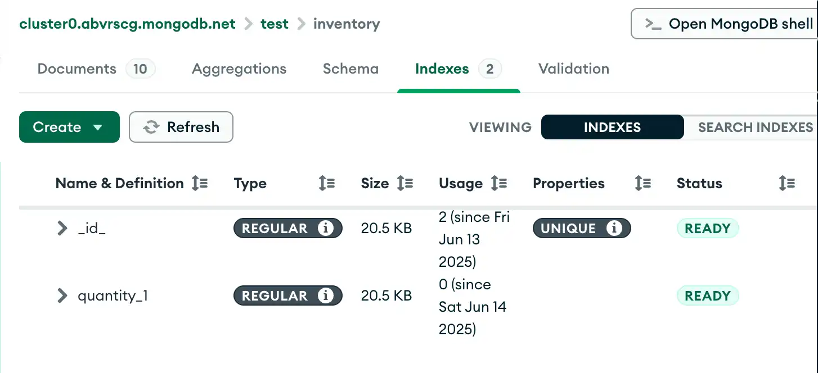This screenshot has width=818, height=373.
Task: Show info for the UNIQUE property badge
Action: point(614,229)
